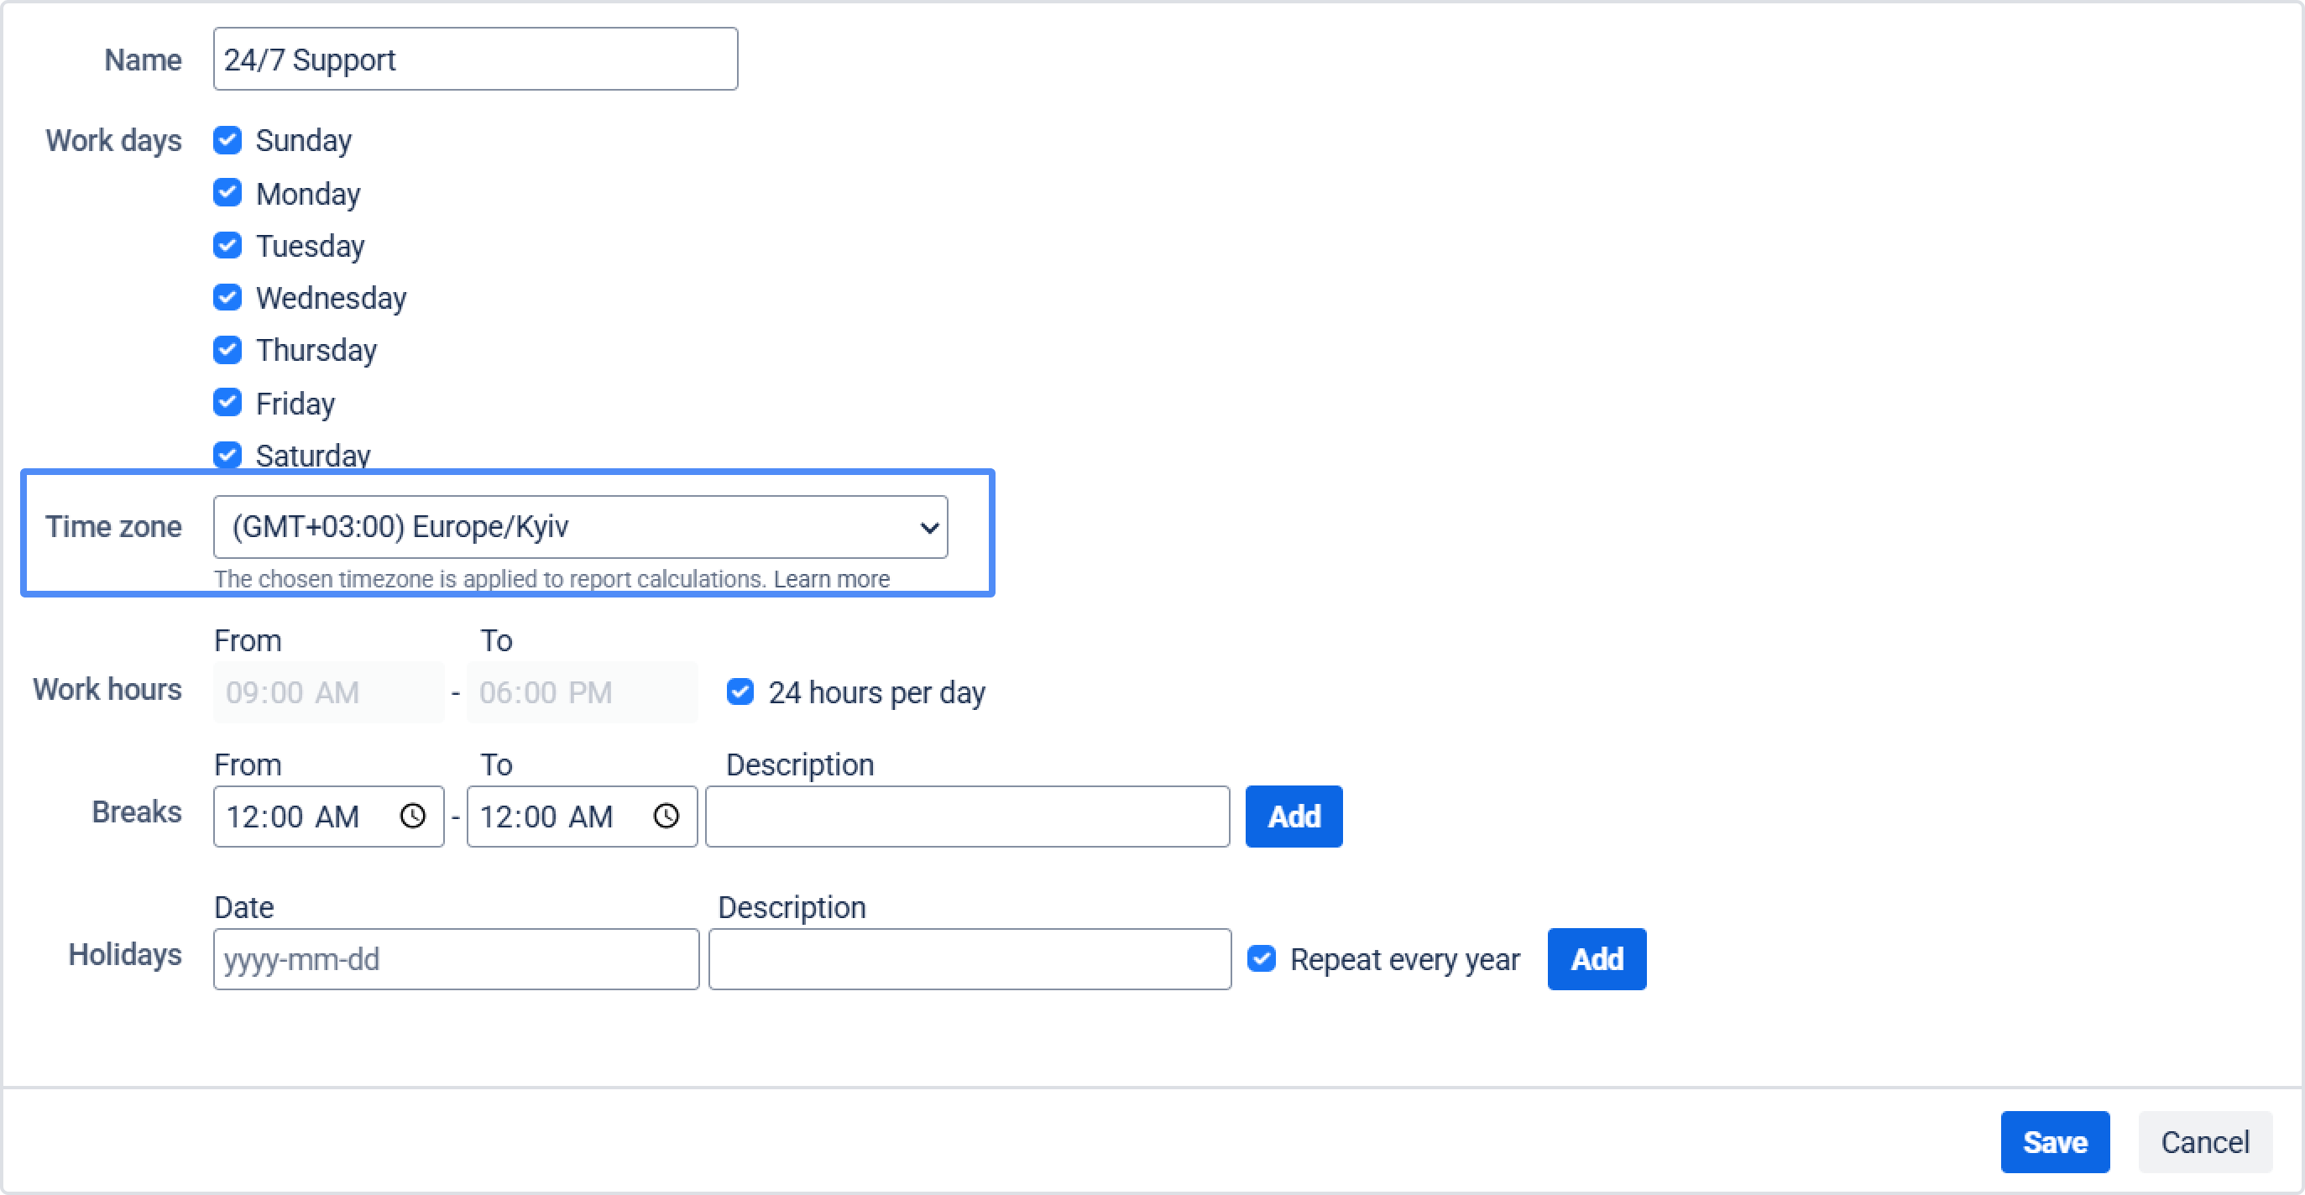Toggle the Wednesday work day checkbox
Image resolution: width=2305 pixels, height=1195 pixels.
pyautogui.click(x=227, y=297)
